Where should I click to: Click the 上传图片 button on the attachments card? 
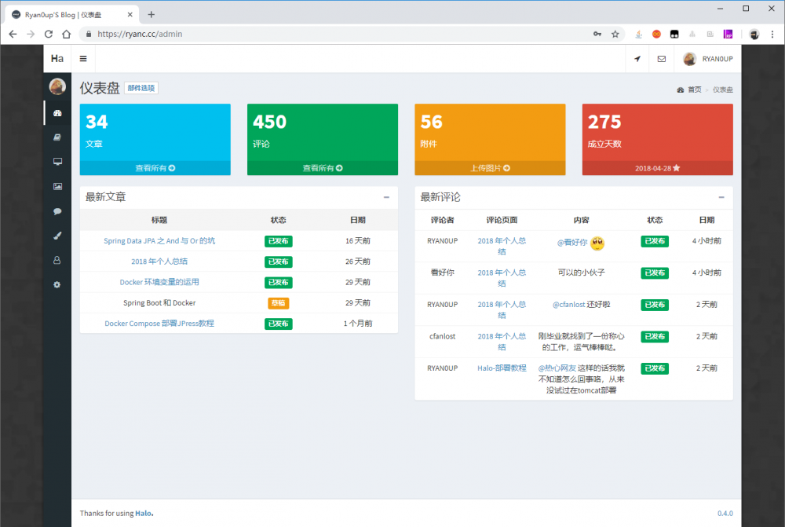point(490,167)
